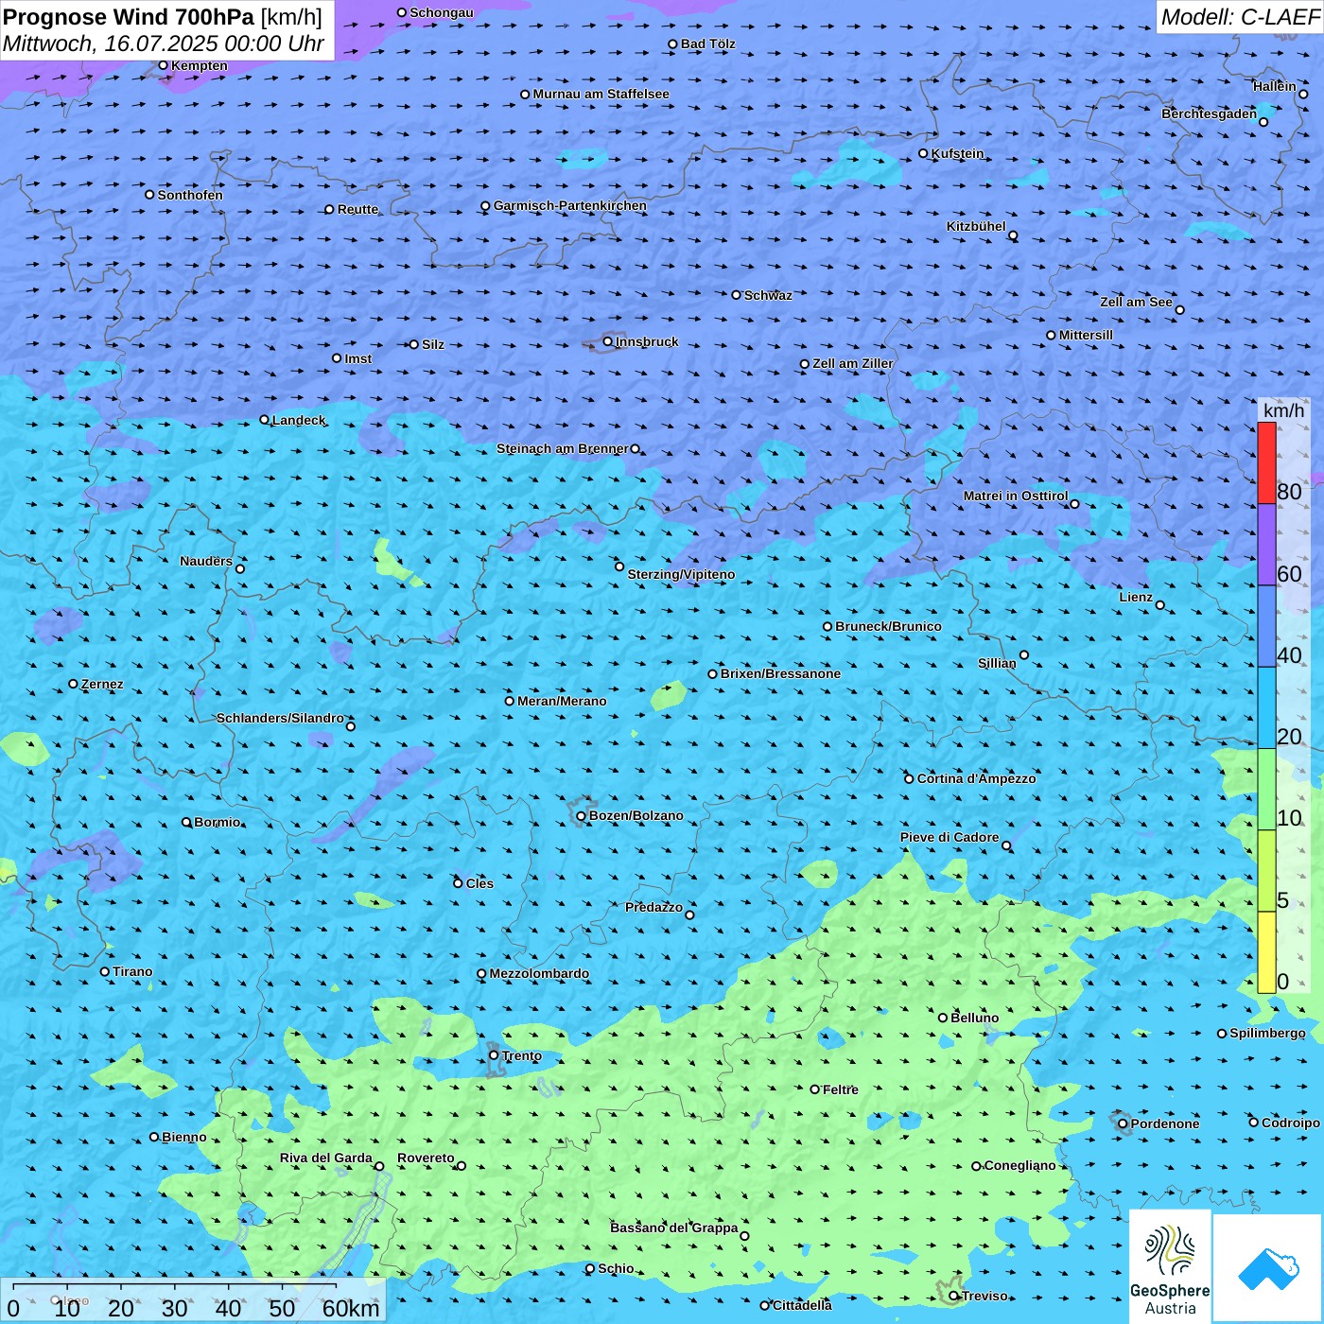This screenshot has height=1324, width=1324.
Task: Click the Hallein location dot
Action: click(1303, 94)
